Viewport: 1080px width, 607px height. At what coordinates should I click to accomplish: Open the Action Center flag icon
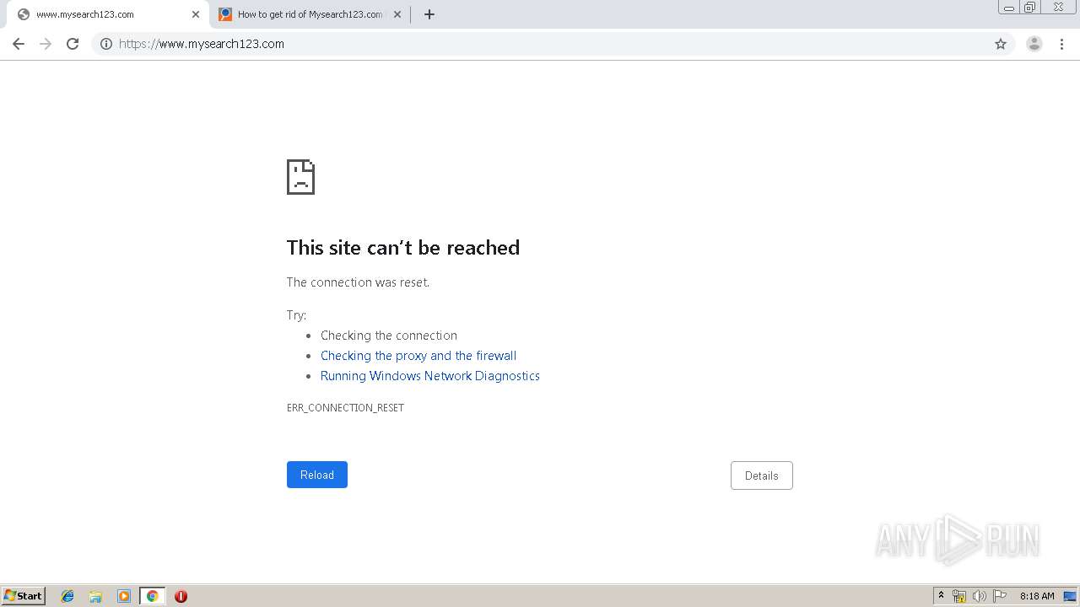coord(1000,596)
